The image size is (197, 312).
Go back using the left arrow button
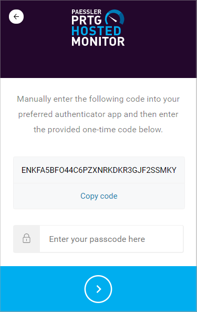(x=16, y=17)
